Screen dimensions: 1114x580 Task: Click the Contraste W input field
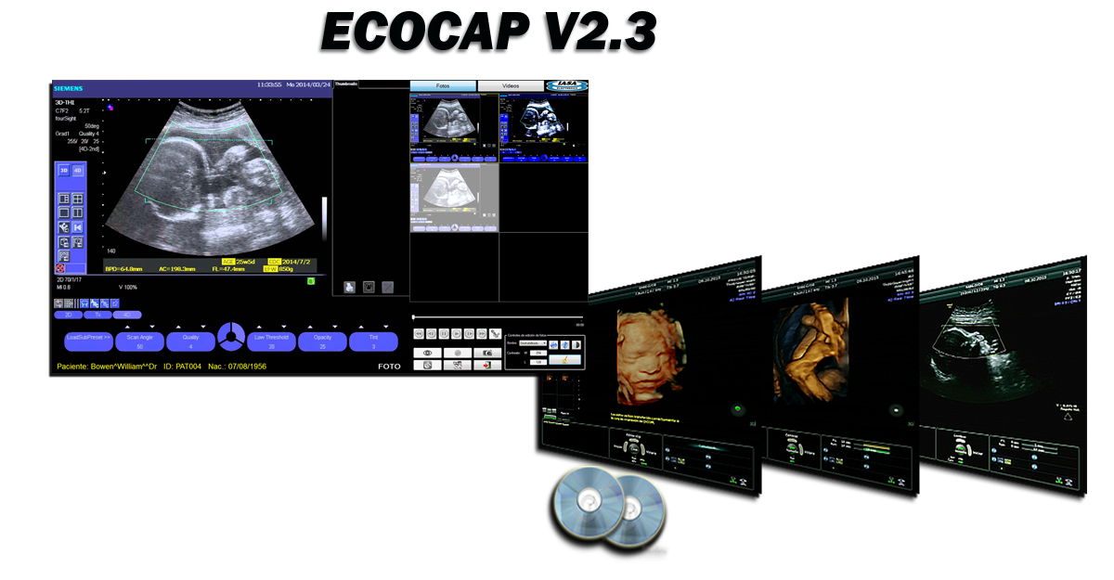[538, 353]
